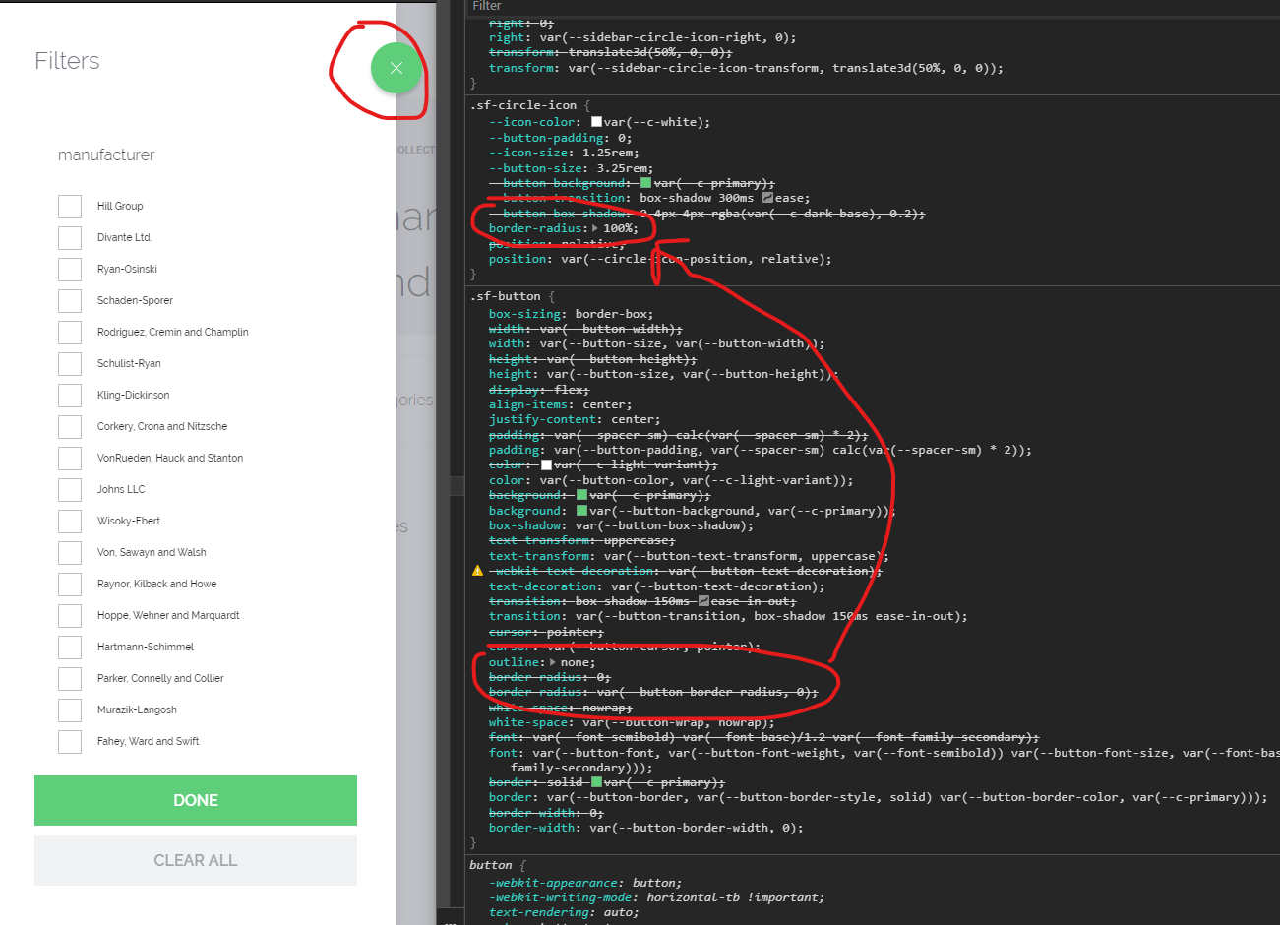
Task: Click the DONE button
Action: [x=196, y=800]
